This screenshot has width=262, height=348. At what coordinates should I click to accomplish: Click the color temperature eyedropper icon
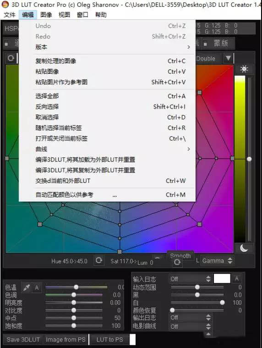(x=27, y=287)
